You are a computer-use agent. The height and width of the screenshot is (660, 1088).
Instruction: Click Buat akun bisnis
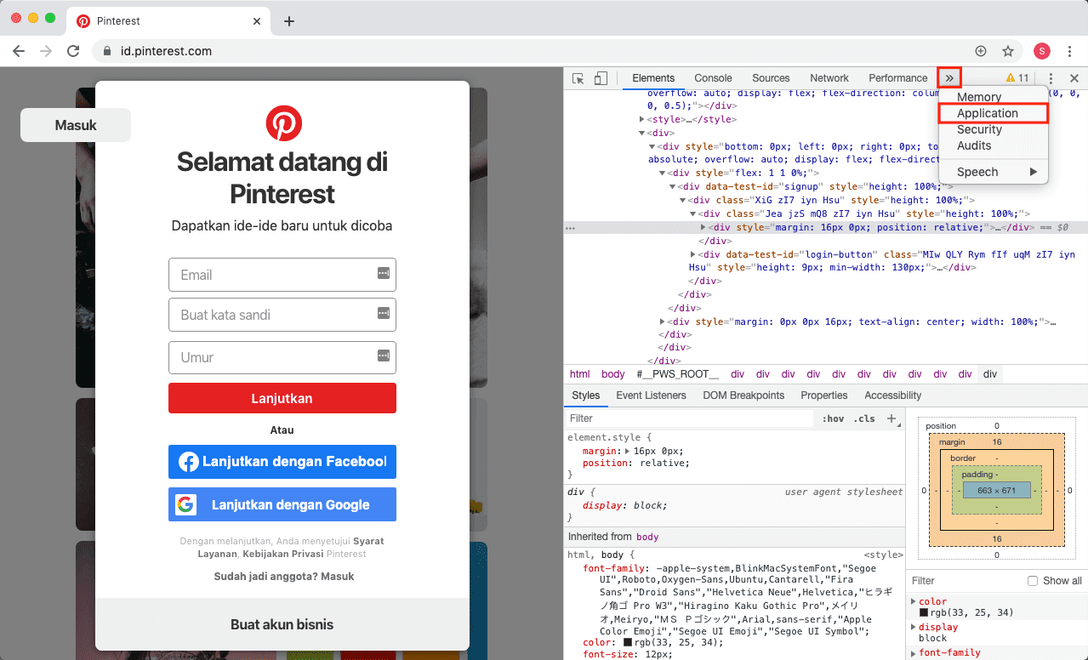tap(282, 624)
